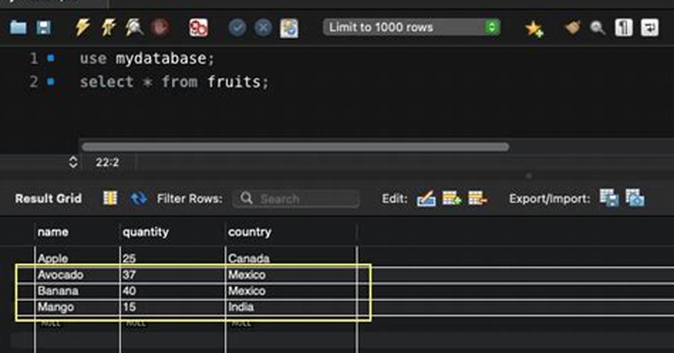Select quantity cell 15
This screenshot has width=674, height=353.
point(172,307)
